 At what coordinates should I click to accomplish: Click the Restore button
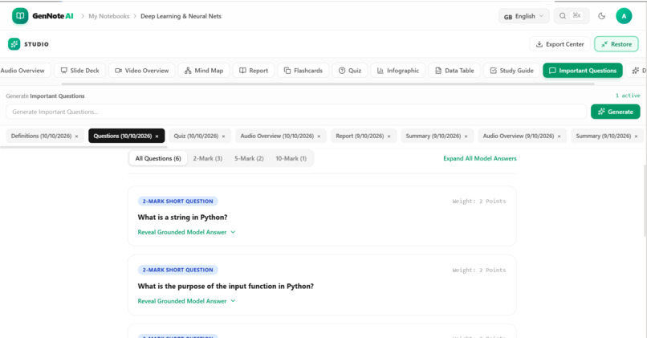616,44
